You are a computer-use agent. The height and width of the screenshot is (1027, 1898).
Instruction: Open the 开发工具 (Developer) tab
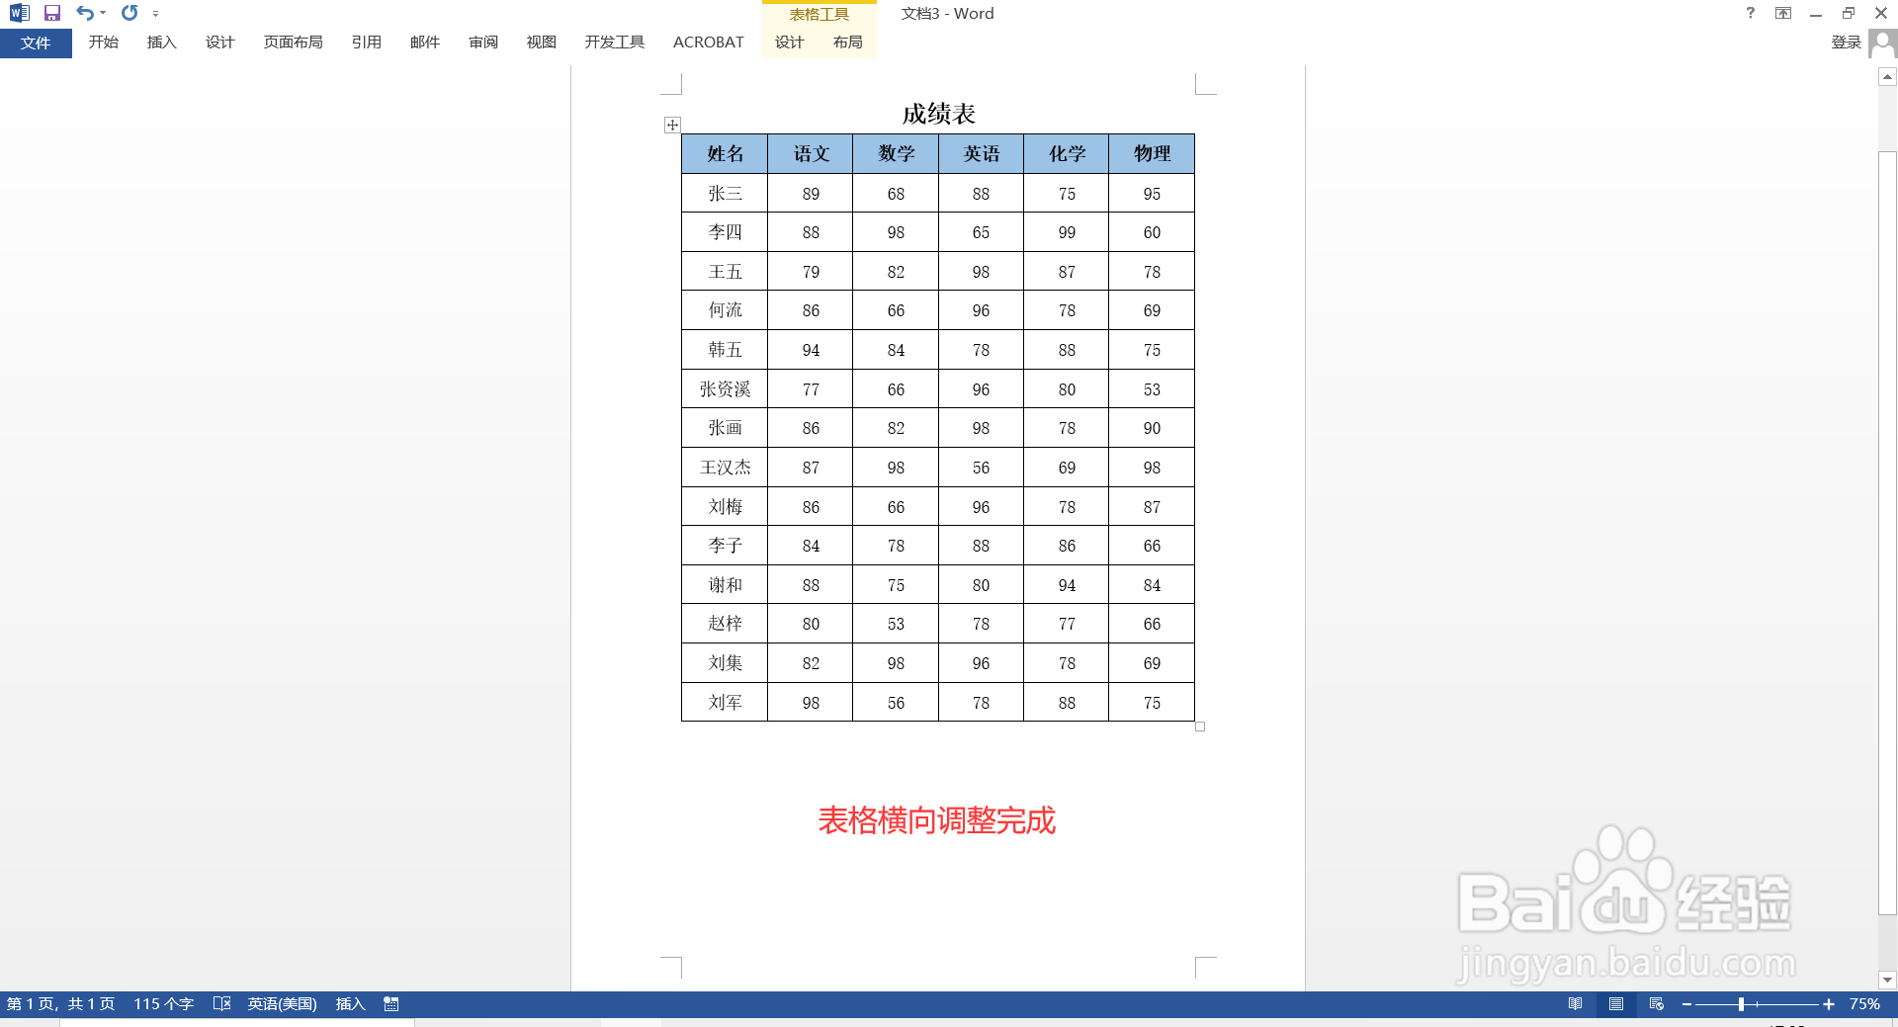pyautogui.click(x=614, y=43)
